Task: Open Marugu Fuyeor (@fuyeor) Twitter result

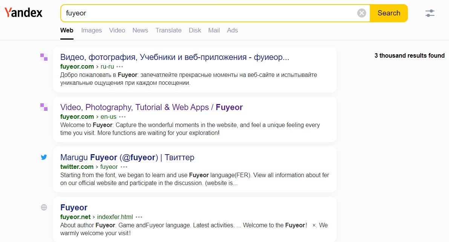Action: (x=127, y=157)
